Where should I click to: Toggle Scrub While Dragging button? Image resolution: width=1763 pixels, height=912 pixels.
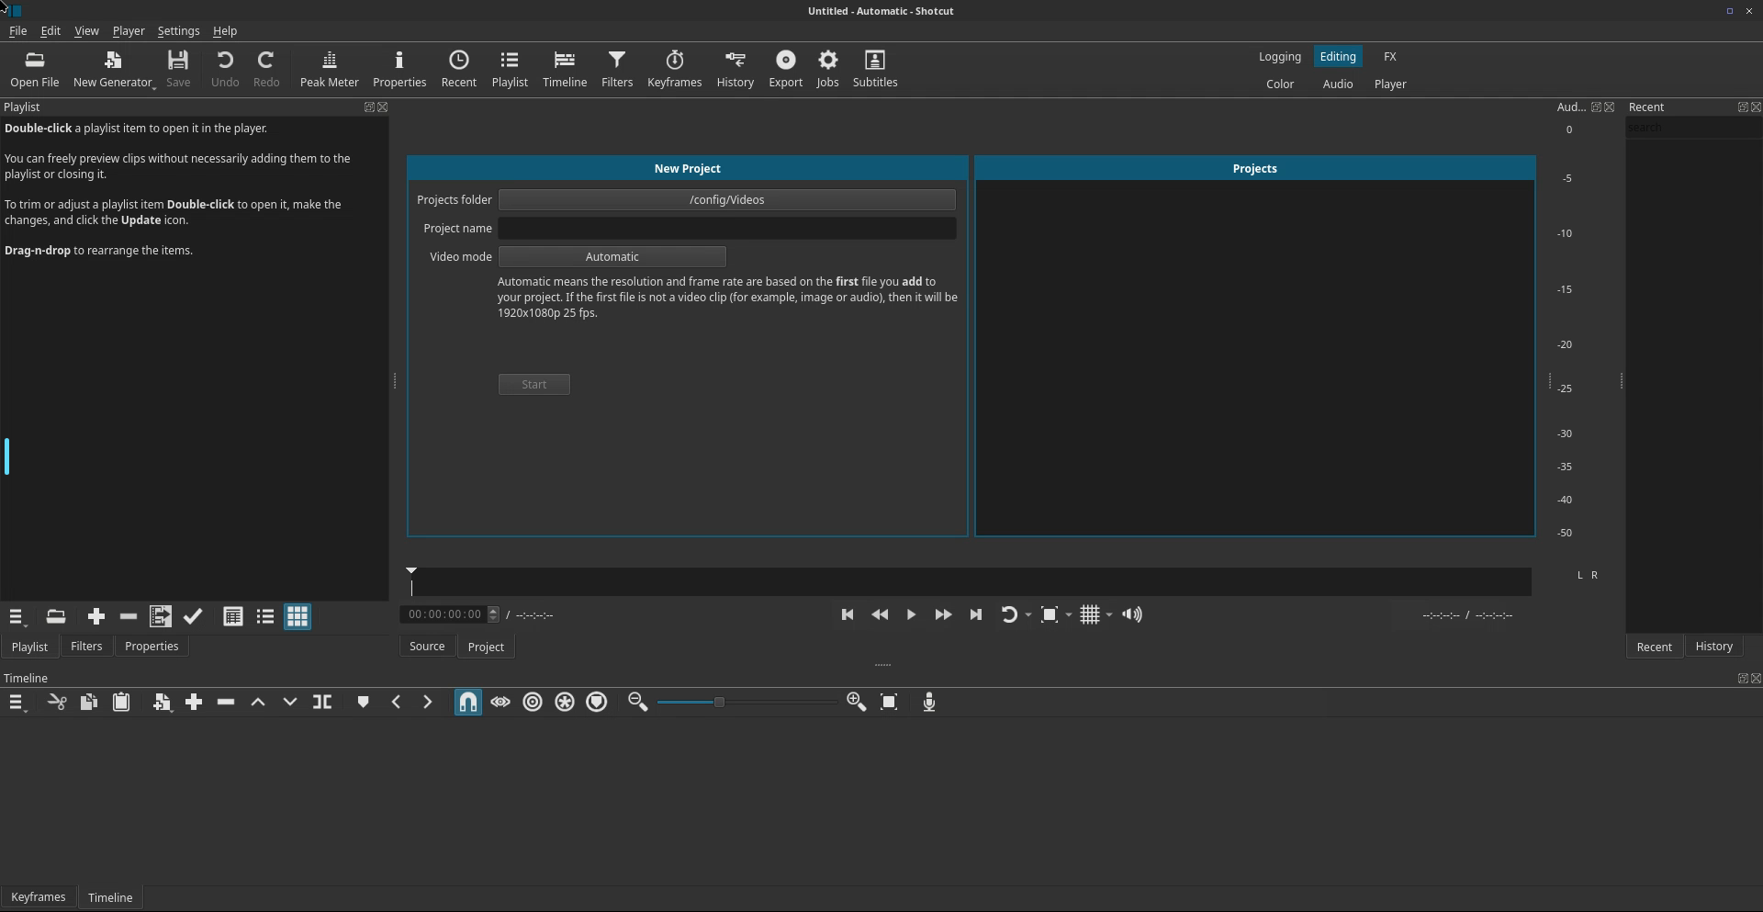[500, 703]
